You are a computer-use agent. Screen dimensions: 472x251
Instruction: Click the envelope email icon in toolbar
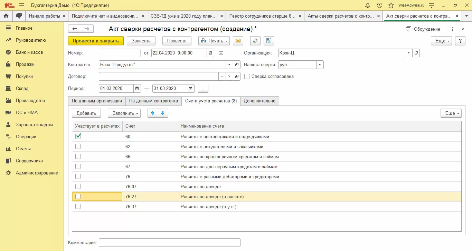(x=237, y=41)
